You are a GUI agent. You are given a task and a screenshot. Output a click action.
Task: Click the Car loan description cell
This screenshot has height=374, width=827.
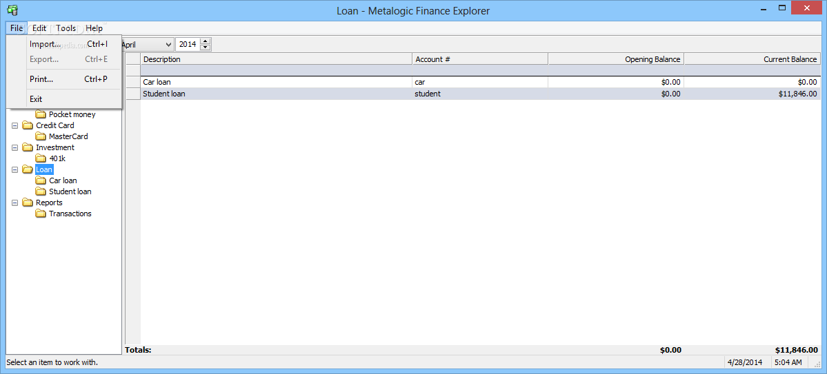click(277, 82)
